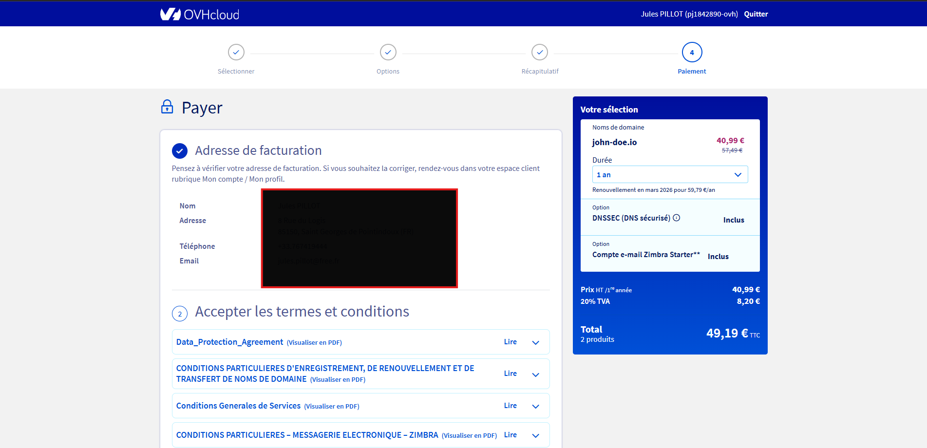
Task: Click the padlock icon beside Payer
Action: [x=167, y=107]
